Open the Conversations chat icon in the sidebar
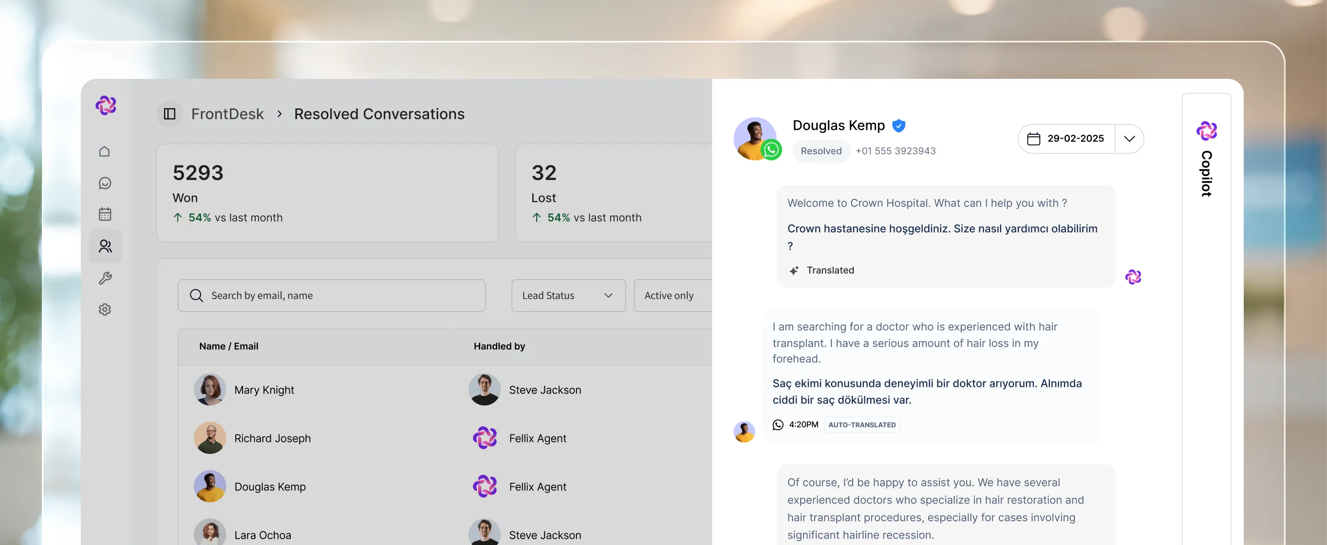Screen dimensions: 1327x545 click(105, 183)
